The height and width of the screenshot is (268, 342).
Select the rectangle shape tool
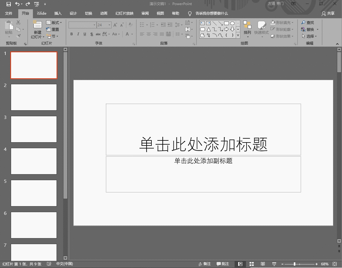(227, 23)
